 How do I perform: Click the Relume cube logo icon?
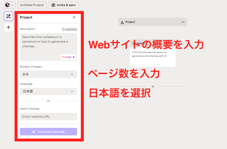click(x=7, y=5)
